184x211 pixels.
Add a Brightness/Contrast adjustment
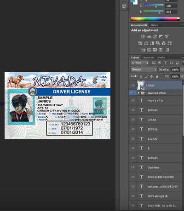[143, 36]
